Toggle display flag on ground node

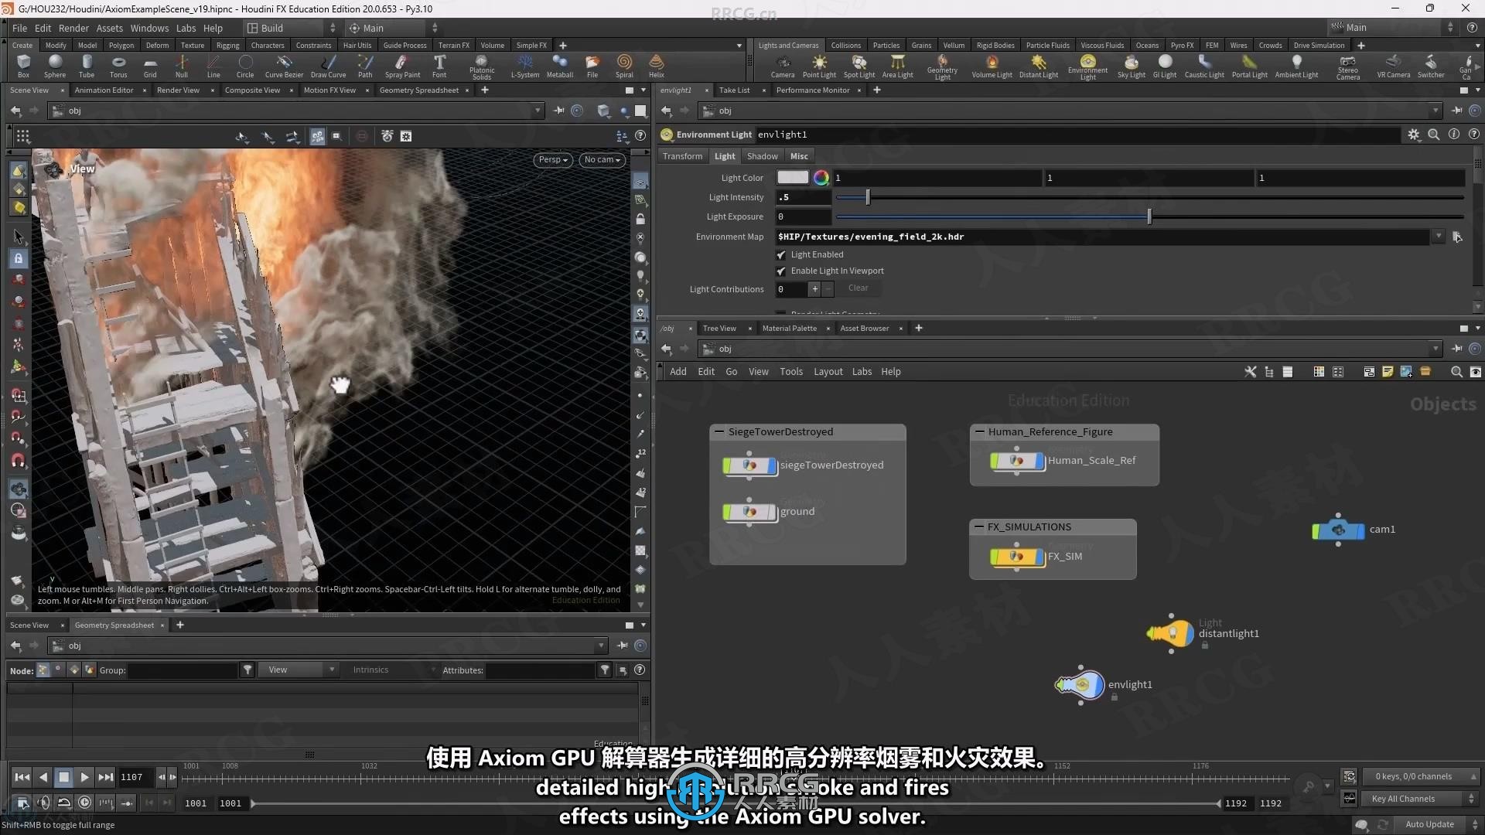pos(772,512)
